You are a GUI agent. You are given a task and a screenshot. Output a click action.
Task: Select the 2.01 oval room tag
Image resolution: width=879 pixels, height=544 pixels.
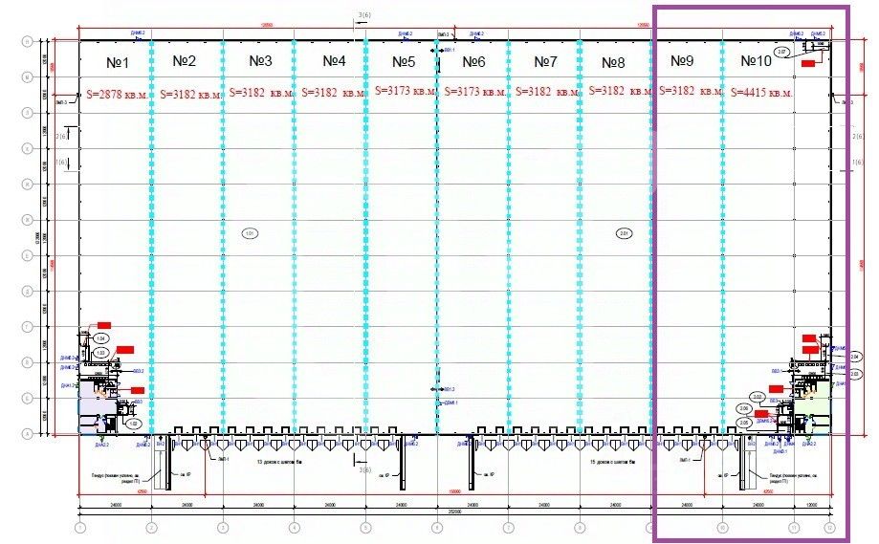click(x=624, y=233)
